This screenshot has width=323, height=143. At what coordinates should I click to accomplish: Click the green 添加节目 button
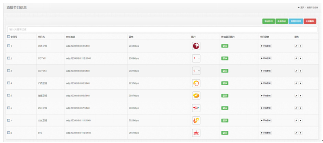click(268, 21)
